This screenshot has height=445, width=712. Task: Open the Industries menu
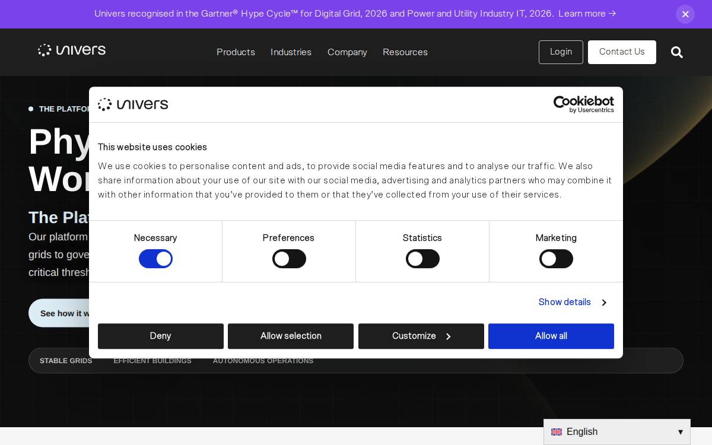tap(291, 52)
